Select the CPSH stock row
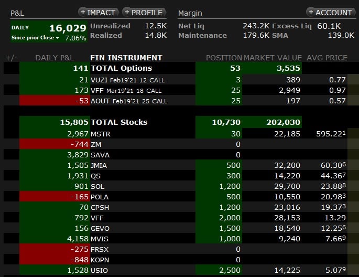The image size is (359, 277). 181,207
